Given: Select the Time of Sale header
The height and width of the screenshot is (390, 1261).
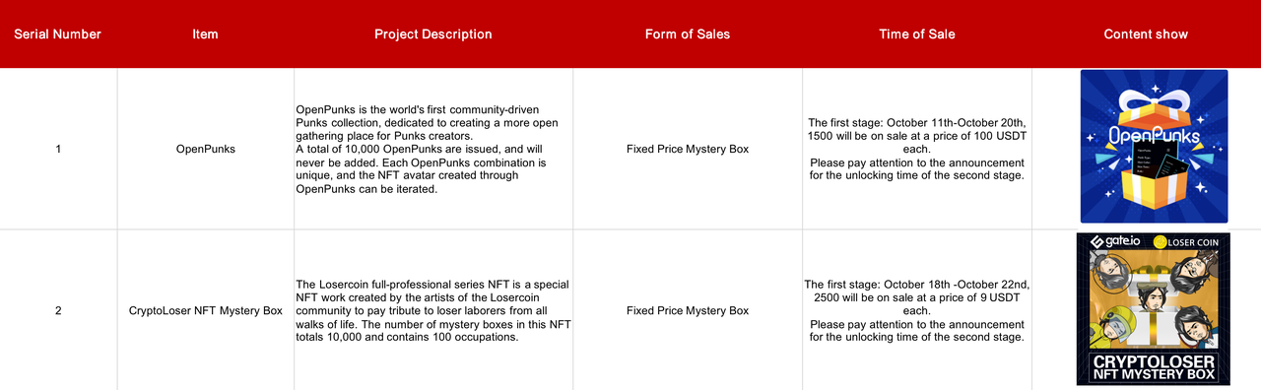Looking at the screenshot, I should pos(916,33).
